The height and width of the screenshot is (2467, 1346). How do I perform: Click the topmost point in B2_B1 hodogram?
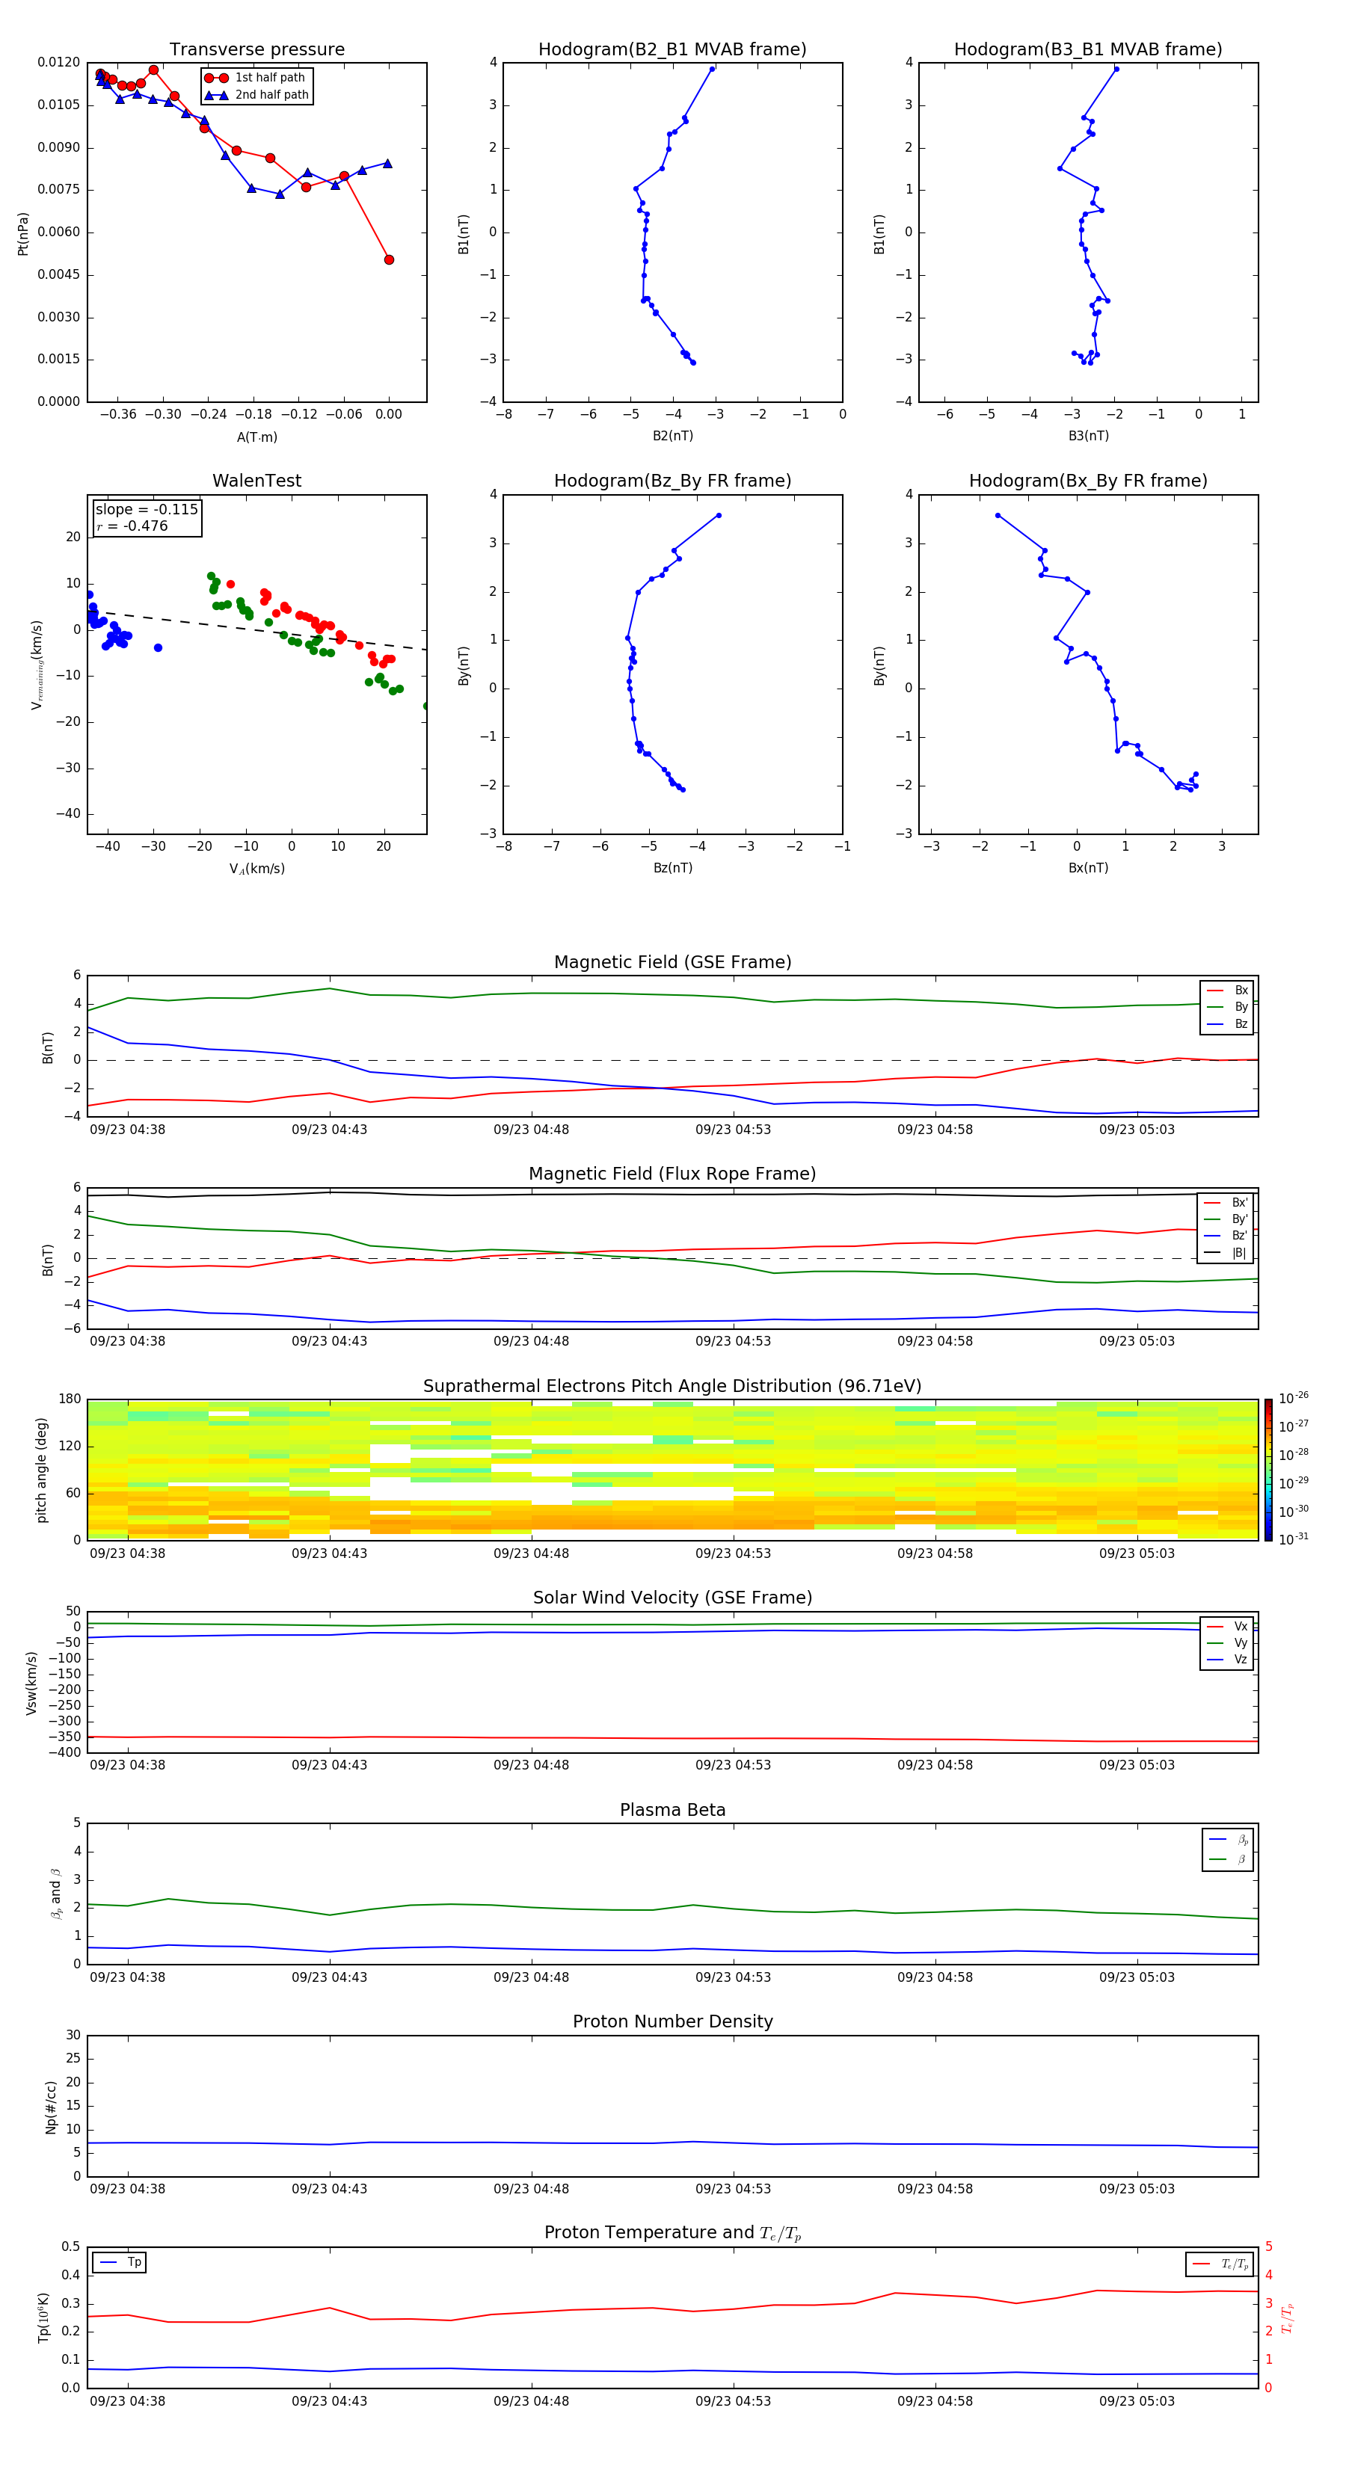(712, 69)
